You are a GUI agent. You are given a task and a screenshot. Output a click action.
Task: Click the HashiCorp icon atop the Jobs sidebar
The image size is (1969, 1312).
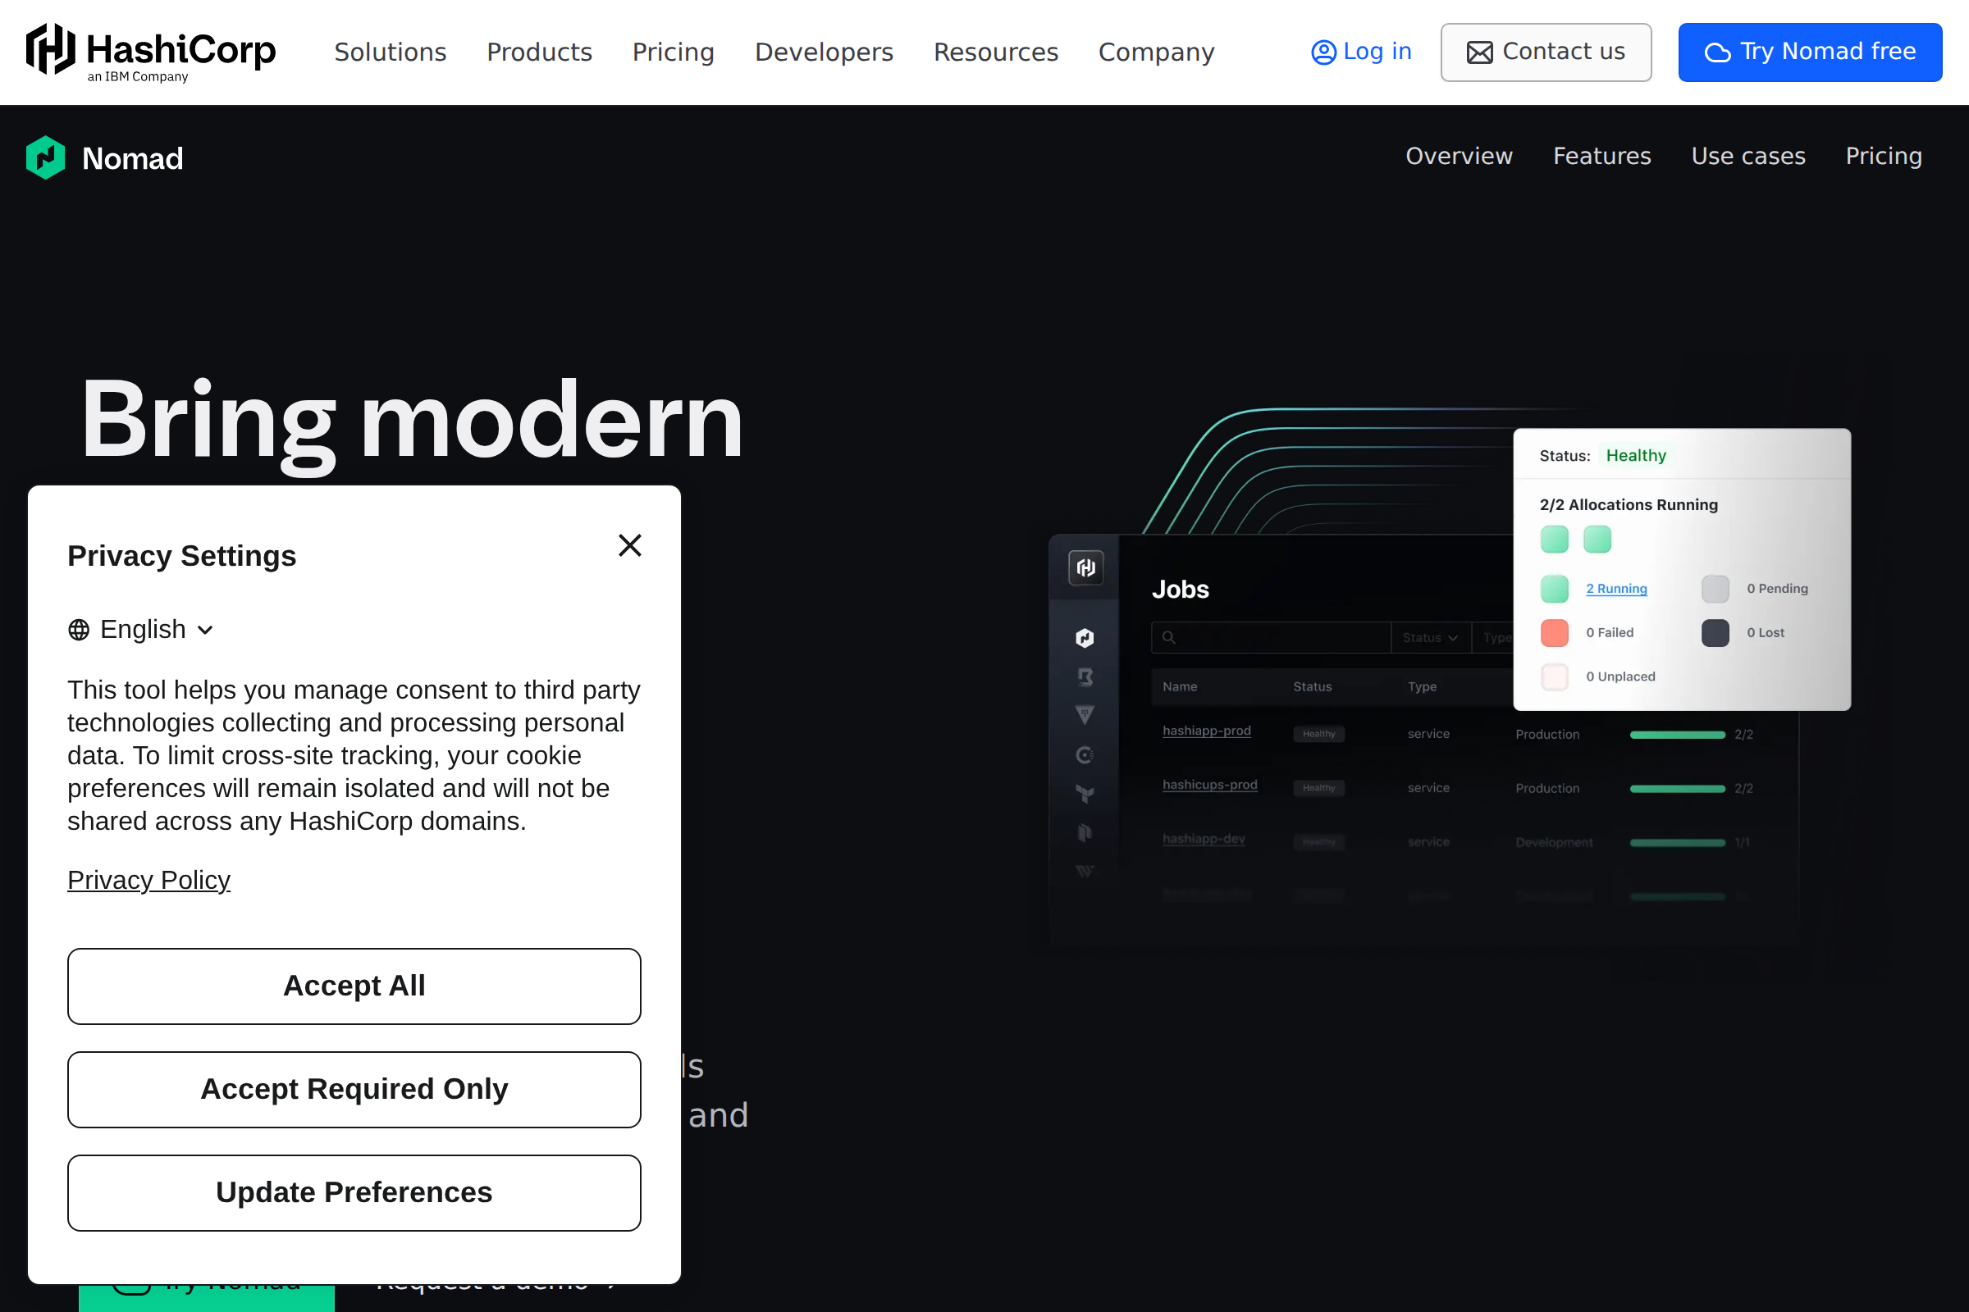coord(1085,568)
